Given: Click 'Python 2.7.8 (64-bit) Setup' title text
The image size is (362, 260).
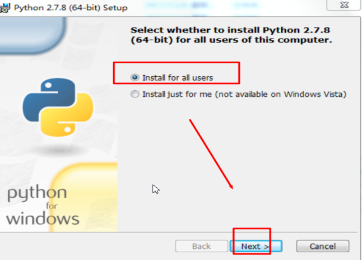Looking at the screenshot, I should (x=71, y=8).
